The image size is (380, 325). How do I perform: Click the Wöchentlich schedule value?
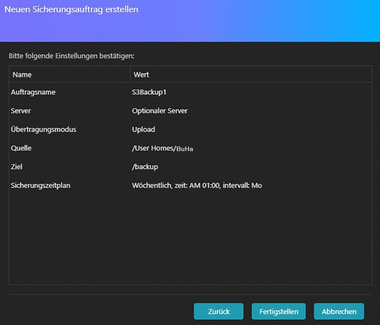197,185
